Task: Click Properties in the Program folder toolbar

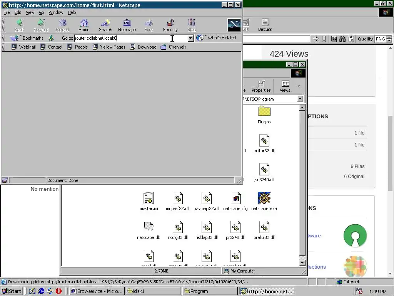Action: coord(261,86)
